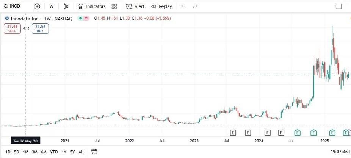This screenshot has height=158, width=351.
Task: Click the add symbol plus icon
Action: [x=37, y=6]
